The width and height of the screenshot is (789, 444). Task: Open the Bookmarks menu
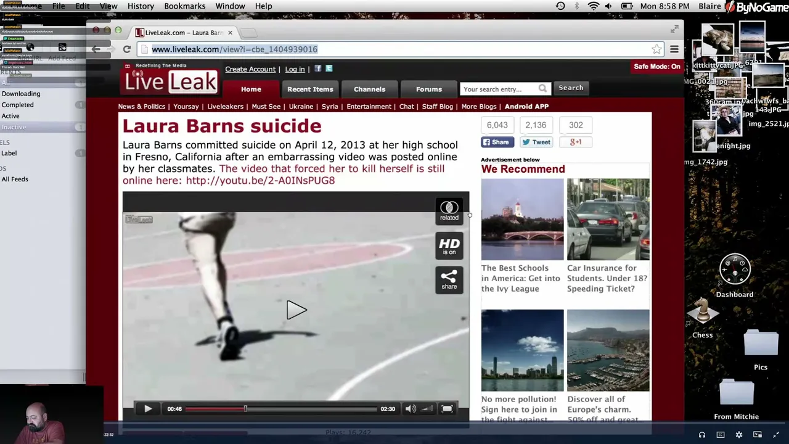(184, 6)
